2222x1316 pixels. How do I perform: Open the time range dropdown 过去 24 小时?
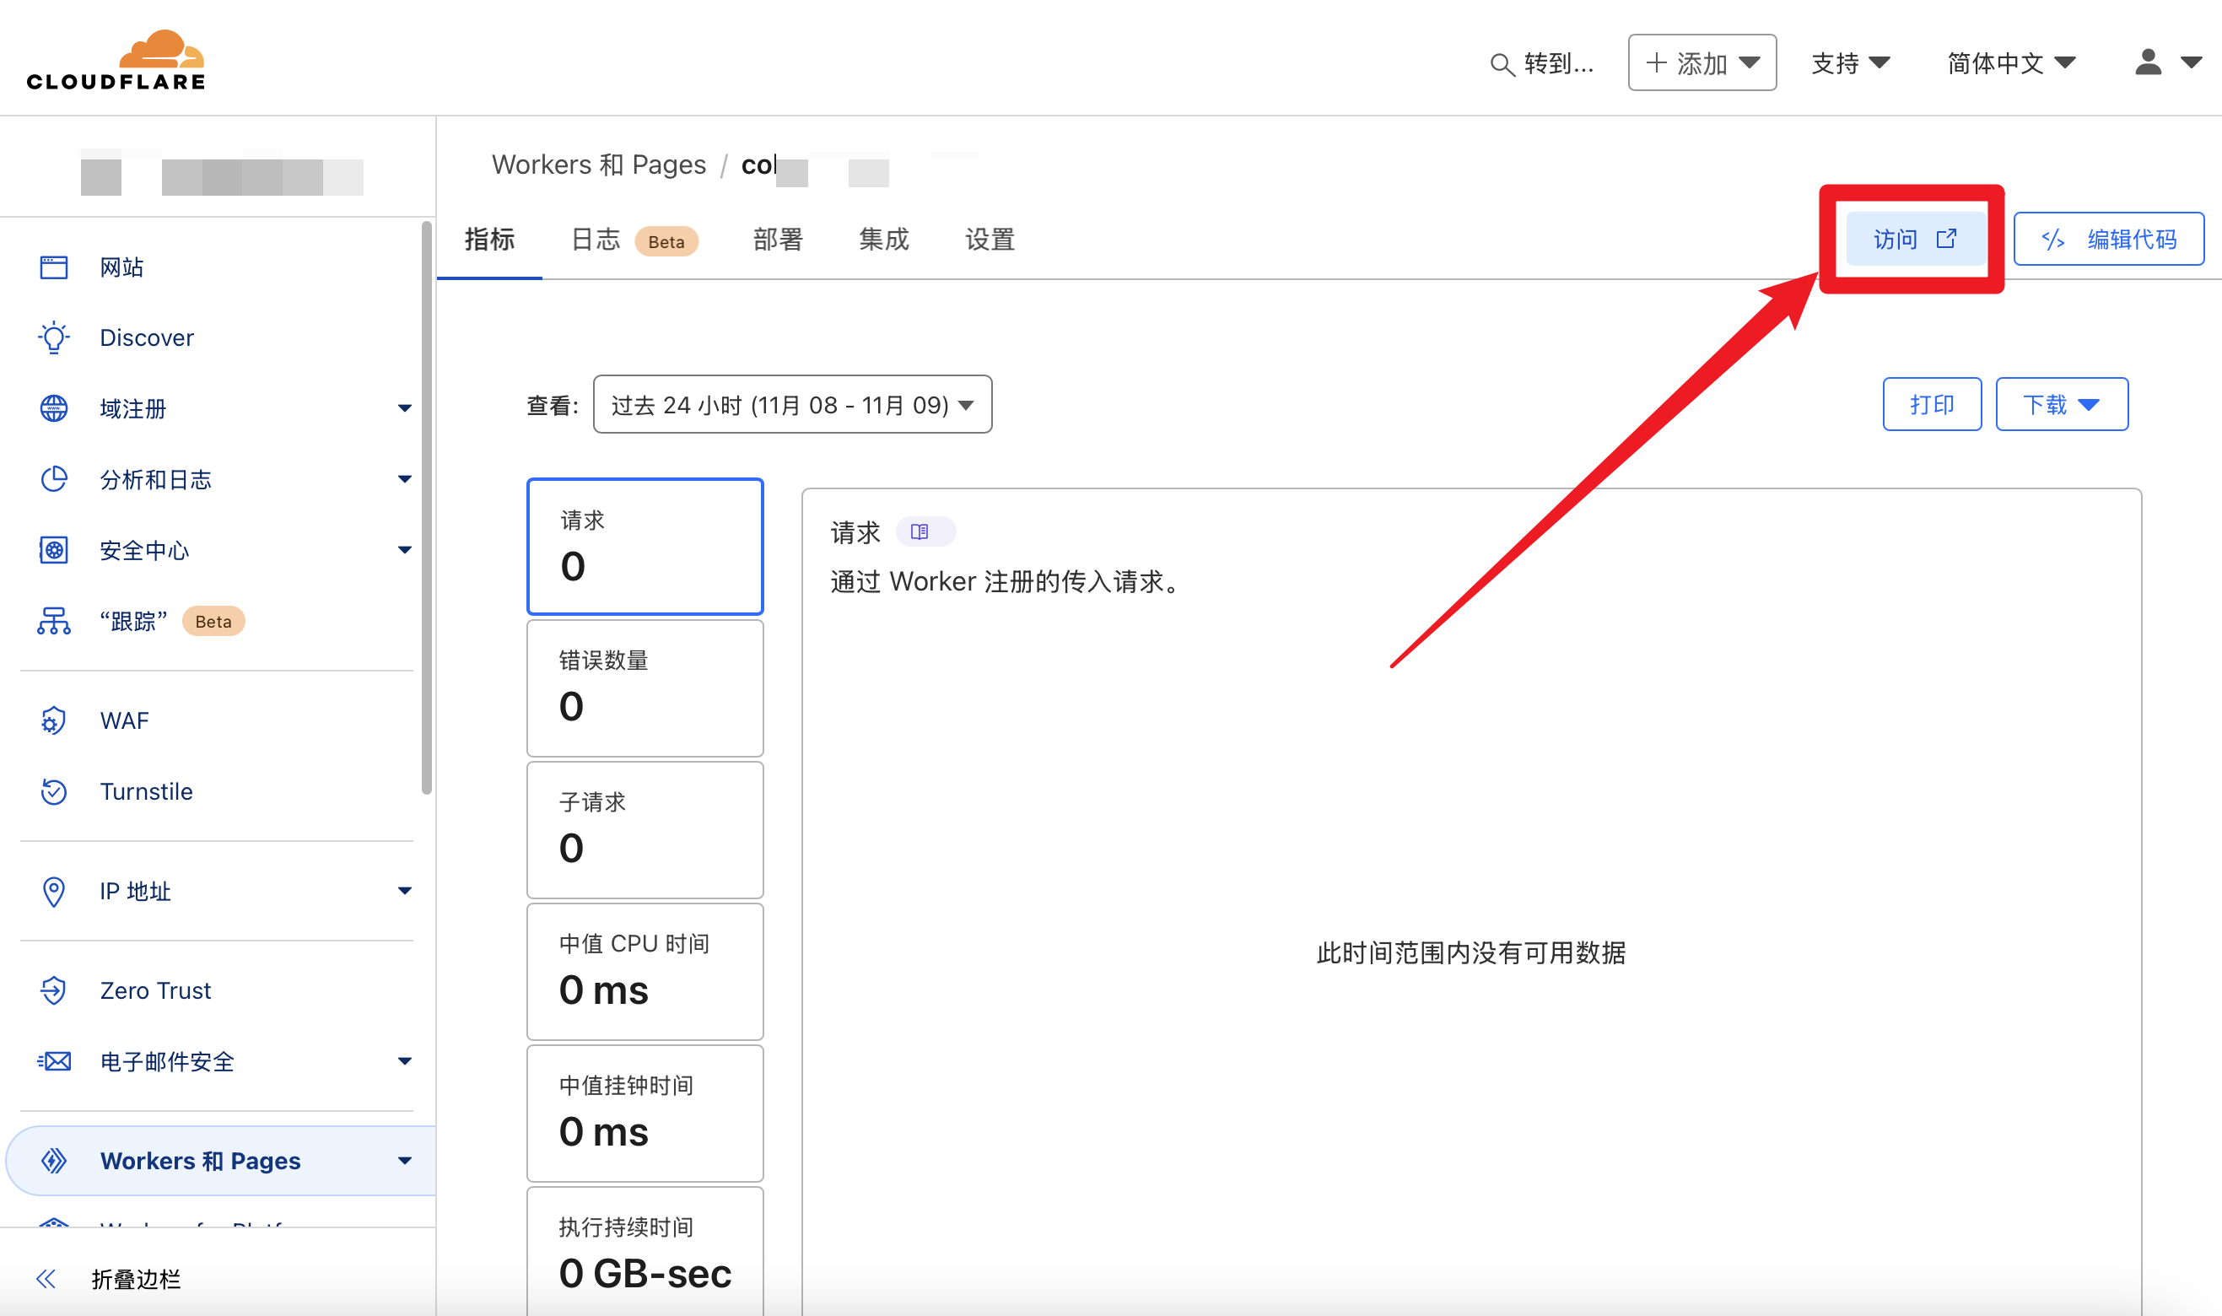[x=792, y=404]
